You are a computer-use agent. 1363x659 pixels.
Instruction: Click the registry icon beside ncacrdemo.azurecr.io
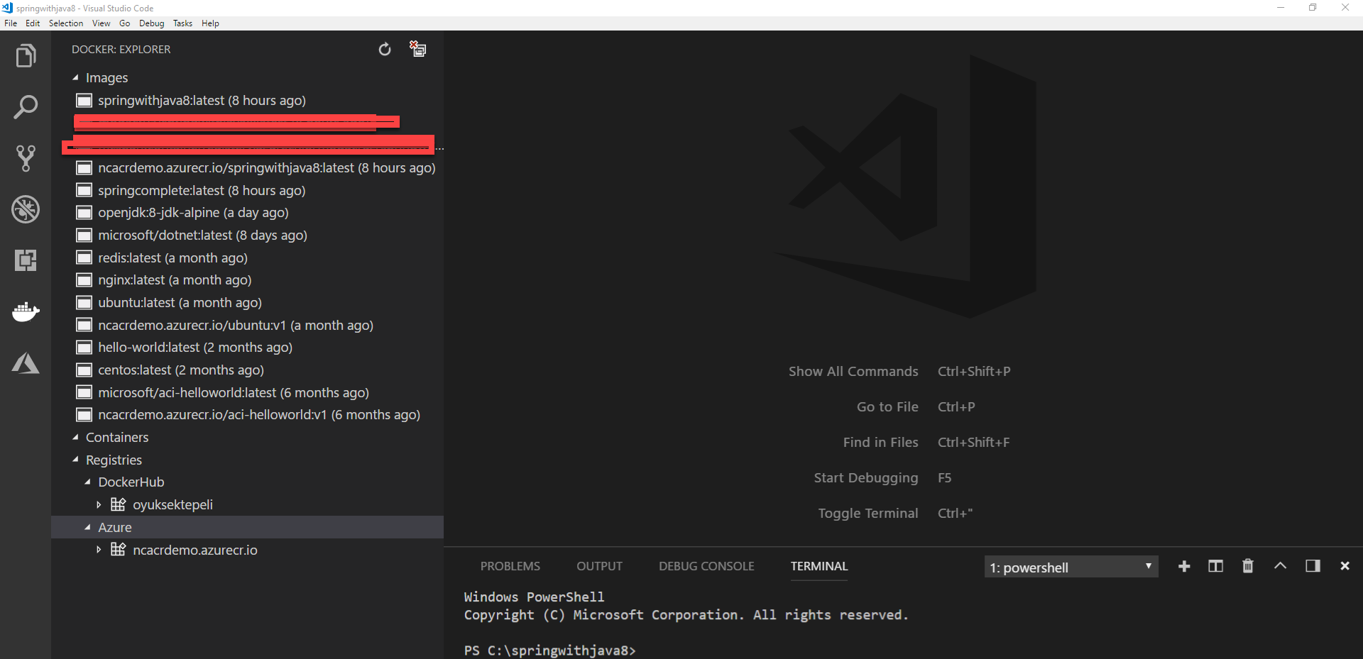119,549
